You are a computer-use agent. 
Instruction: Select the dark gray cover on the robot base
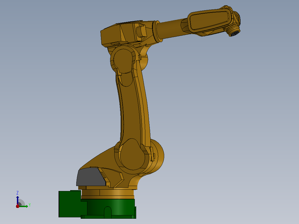point(91,177)
